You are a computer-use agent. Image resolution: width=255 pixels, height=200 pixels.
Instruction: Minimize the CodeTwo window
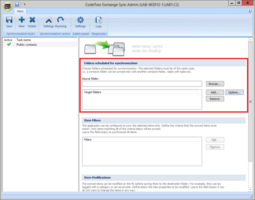click(232, 3)
